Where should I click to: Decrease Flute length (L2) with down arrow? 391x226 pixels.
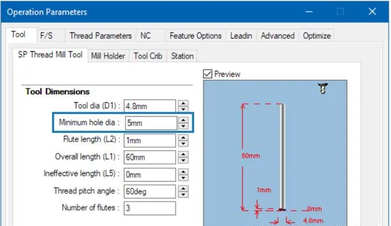[184, 143]
